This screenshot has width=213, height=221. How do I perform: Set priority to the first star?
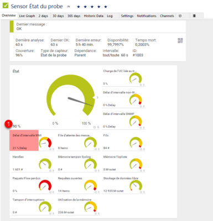[x=79, y=7]
